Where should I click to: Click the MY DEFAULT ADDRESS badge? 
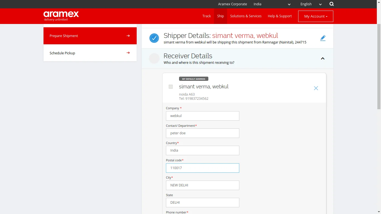point(194,79)
